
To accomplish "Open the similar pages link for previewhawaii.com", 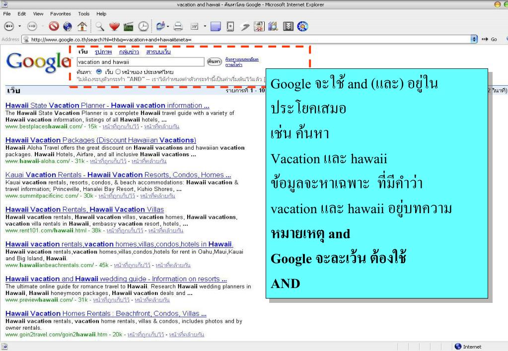I will 152,299.
